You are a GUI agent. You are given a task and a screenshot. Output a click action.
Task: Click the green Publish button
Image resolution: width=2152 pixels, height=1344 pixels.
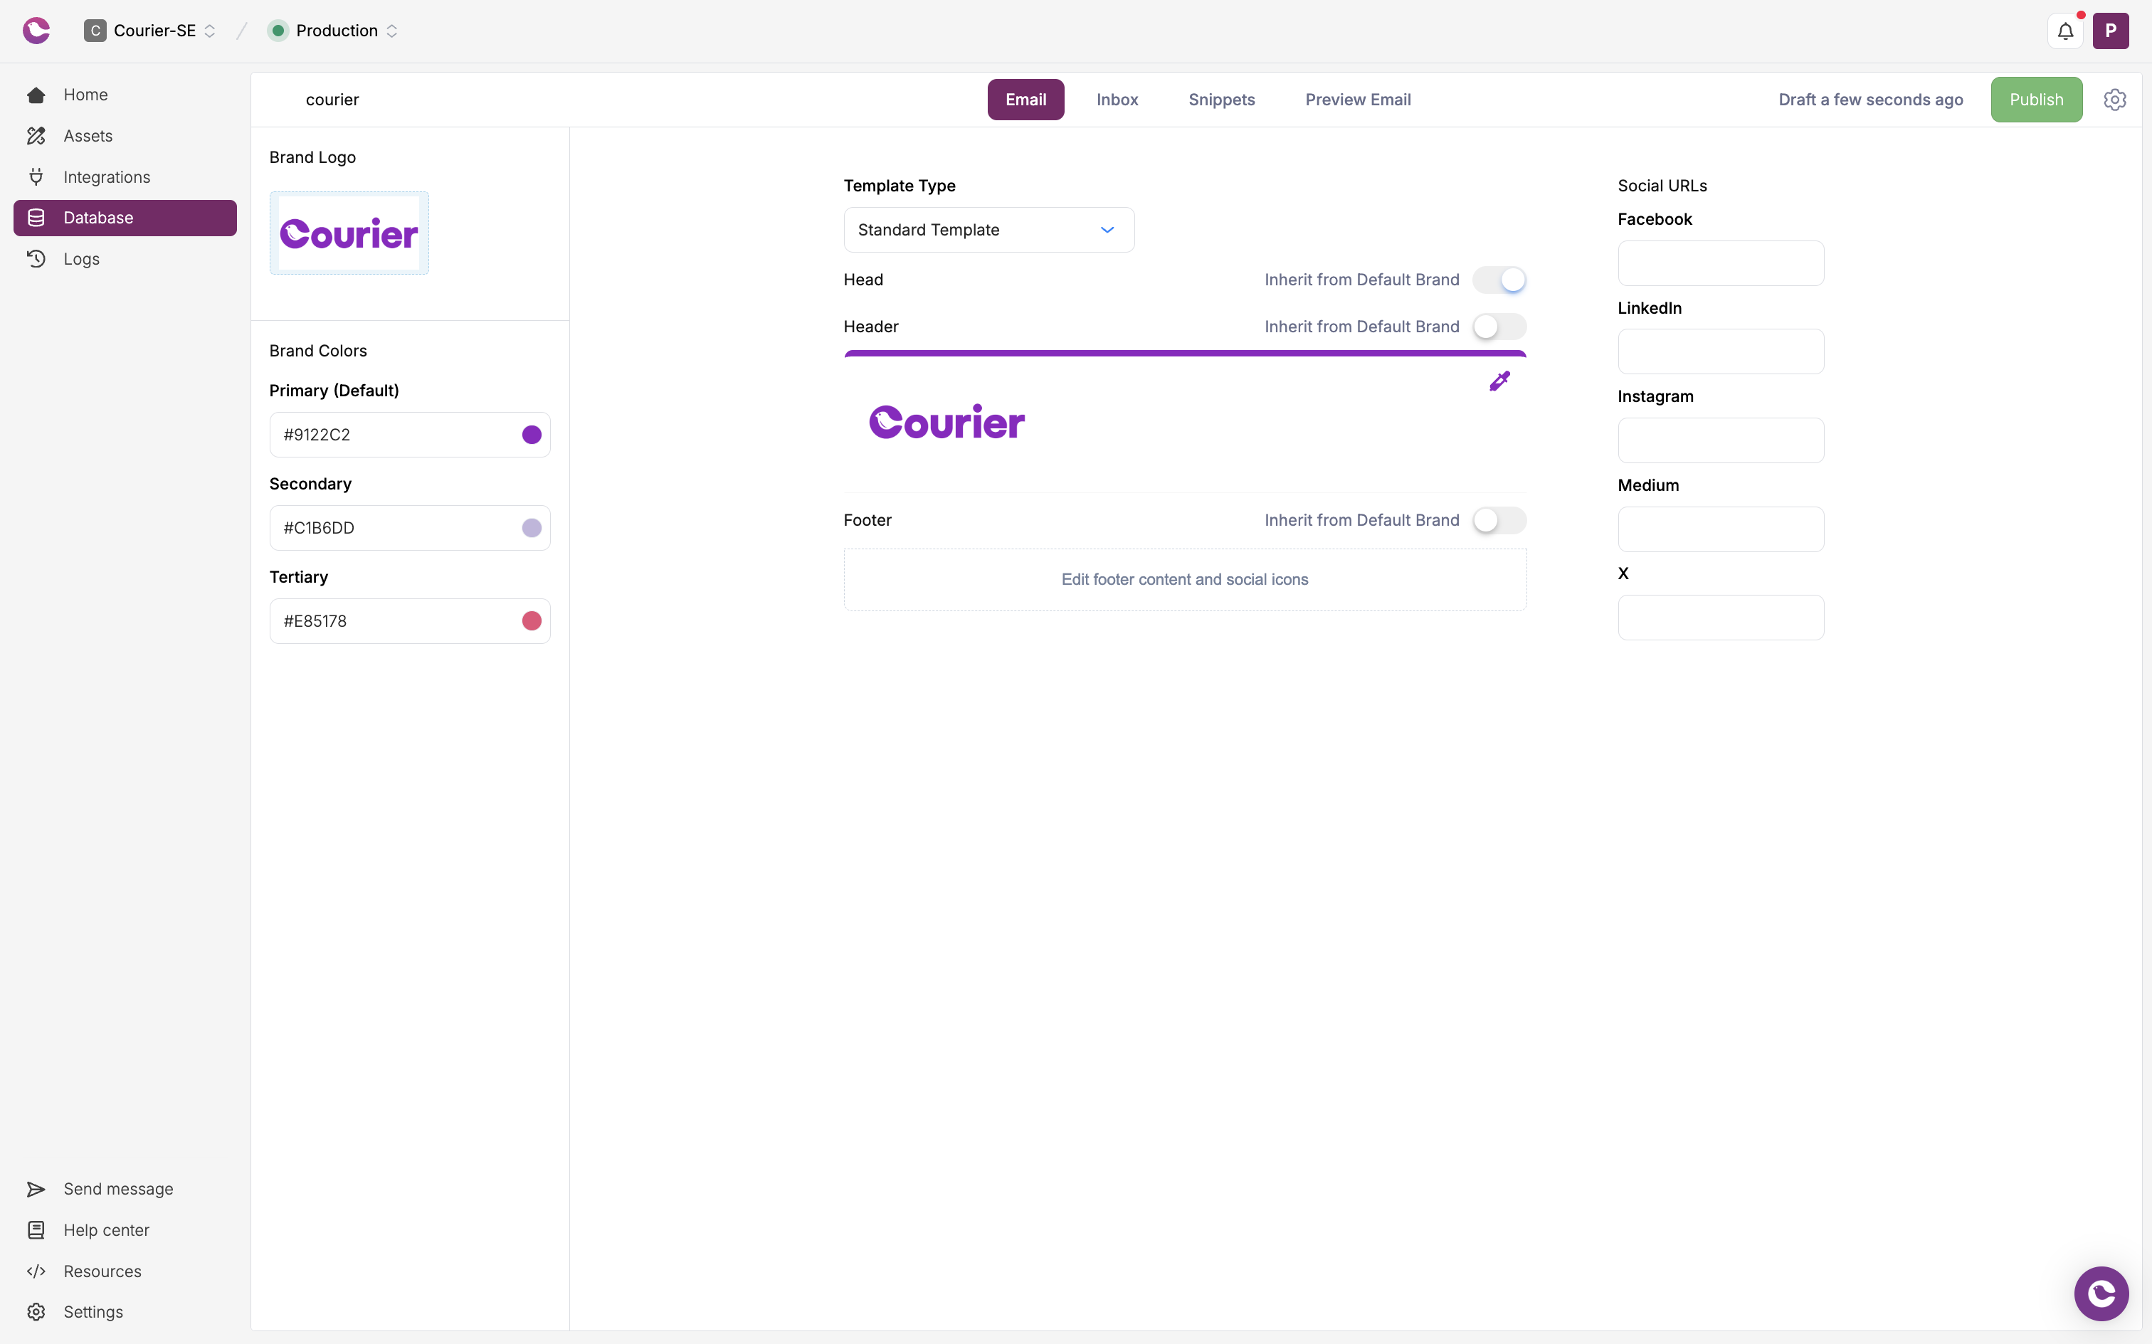tap(2035, 100)
